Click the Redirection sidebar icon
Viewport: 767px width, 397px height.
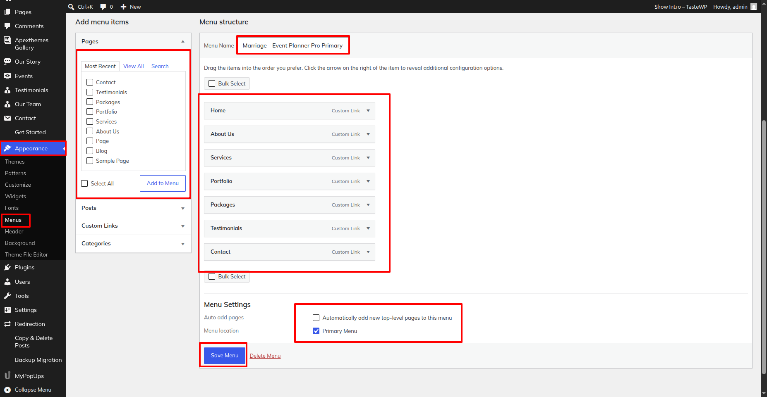click(x=7, y=324)
